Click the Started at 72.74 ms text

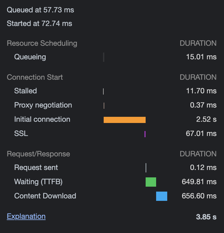tap(39, 23)
